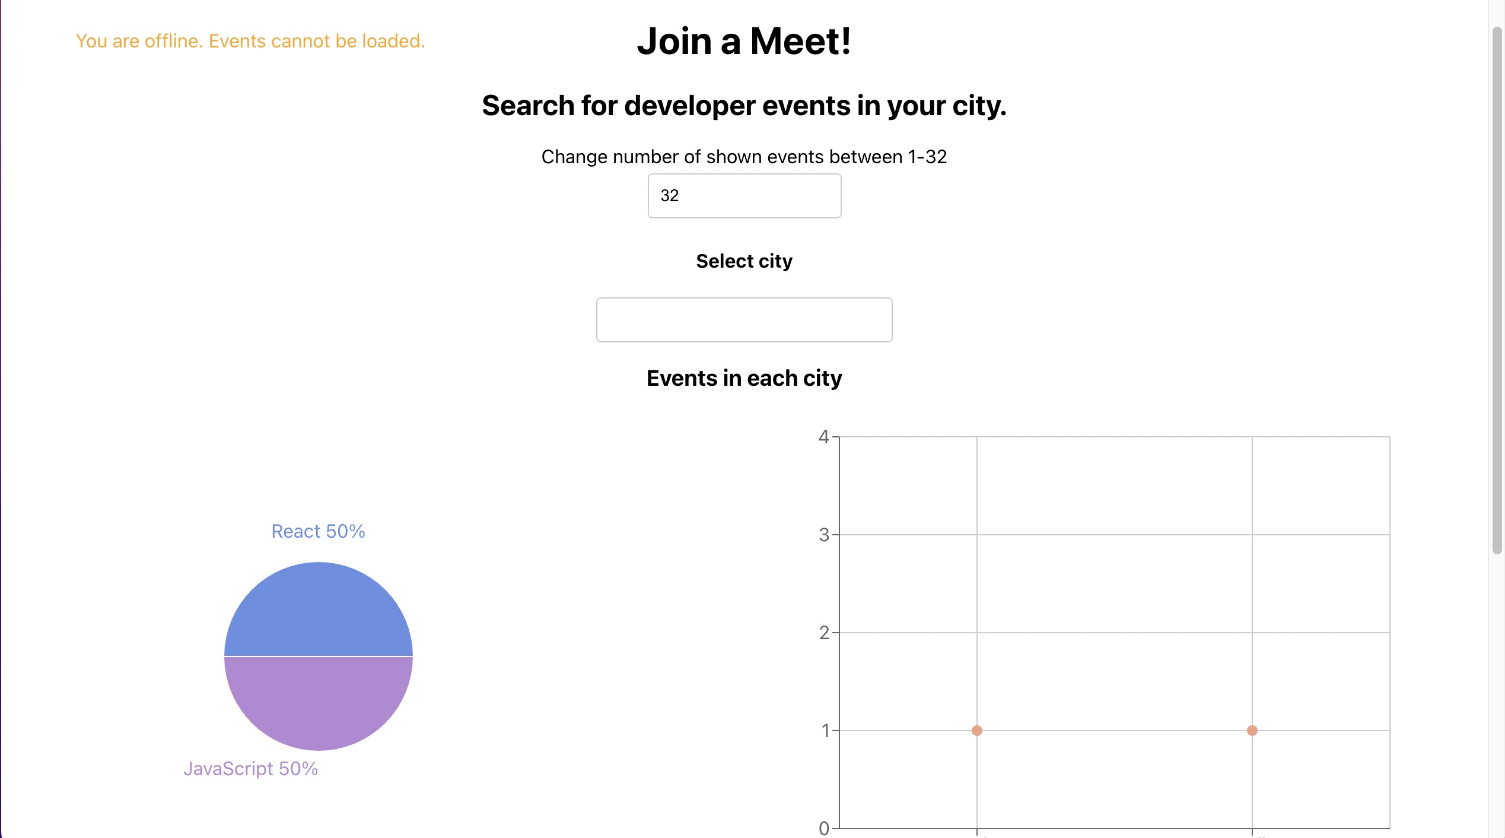Click the Select city label

[744, 261]
